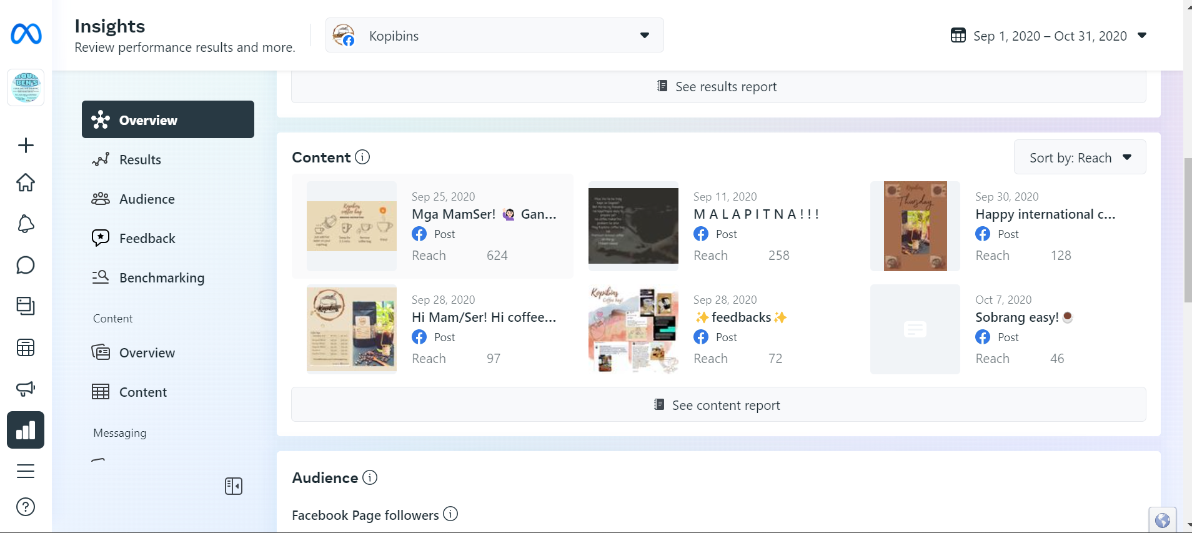Go to Home icon in left rail
The height and width of the screenshot is (533, 1192).
tap(26, 182)
